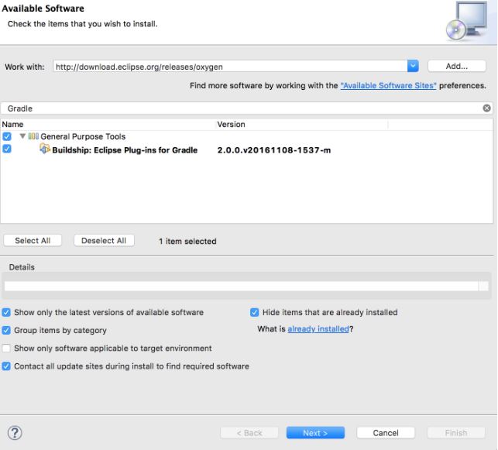Click the install wizard computer and CD image
The width and height of the screenshot is (498, 450).
(x=467, y=21)
